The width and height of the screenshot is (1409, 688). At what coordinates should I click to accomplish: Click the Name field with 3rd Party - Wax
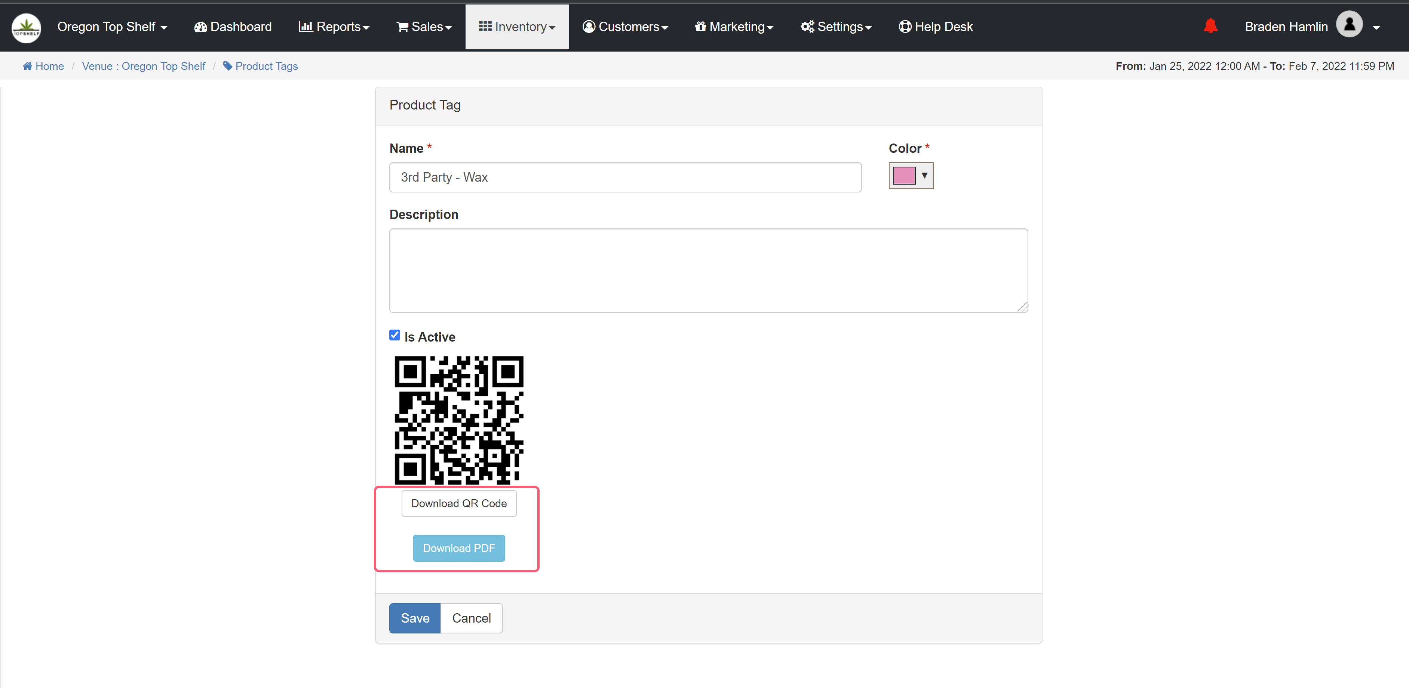[625, 177]
